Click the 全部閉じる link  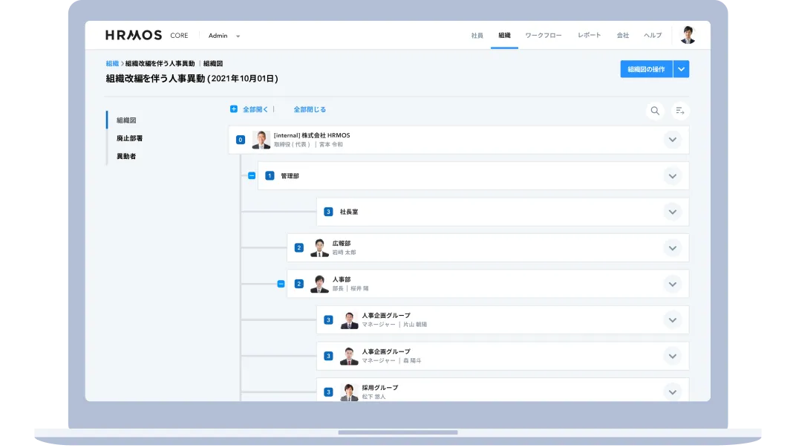310,108
